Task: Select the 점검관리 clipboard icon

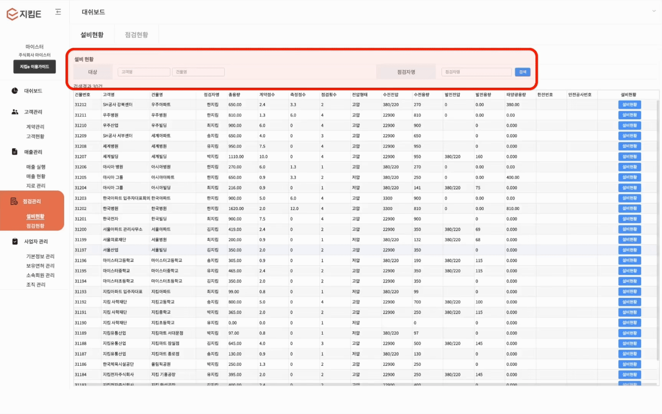Action: coord(14,201)
